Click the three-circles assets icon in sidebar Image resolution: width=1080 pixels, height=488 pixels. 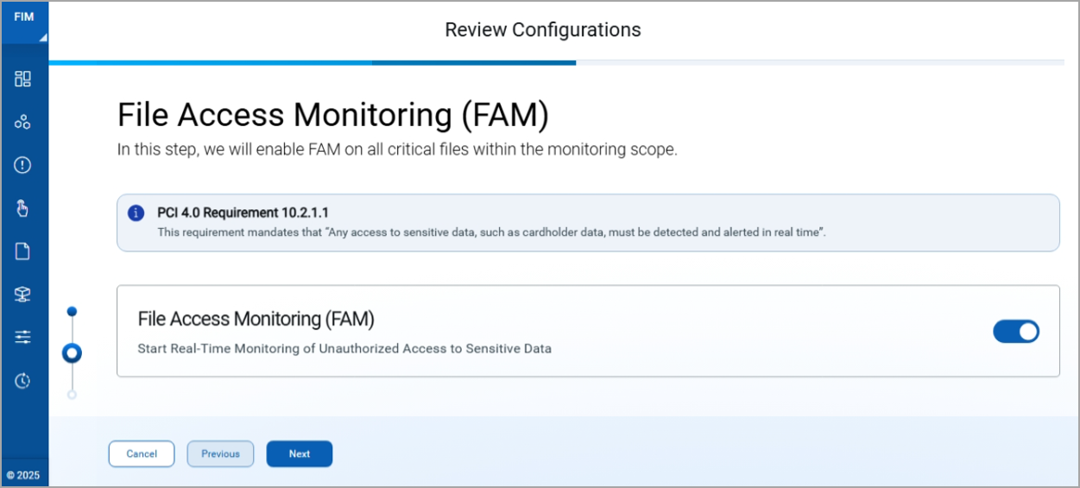tap(22, 122)
